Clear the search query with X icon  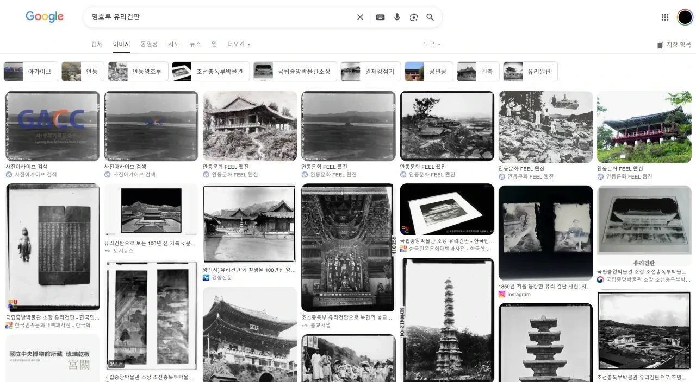[x=360, y=17]
